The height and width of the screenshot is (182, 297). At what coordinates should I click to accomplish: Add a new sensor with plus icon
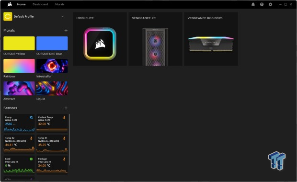pos(66,108)
